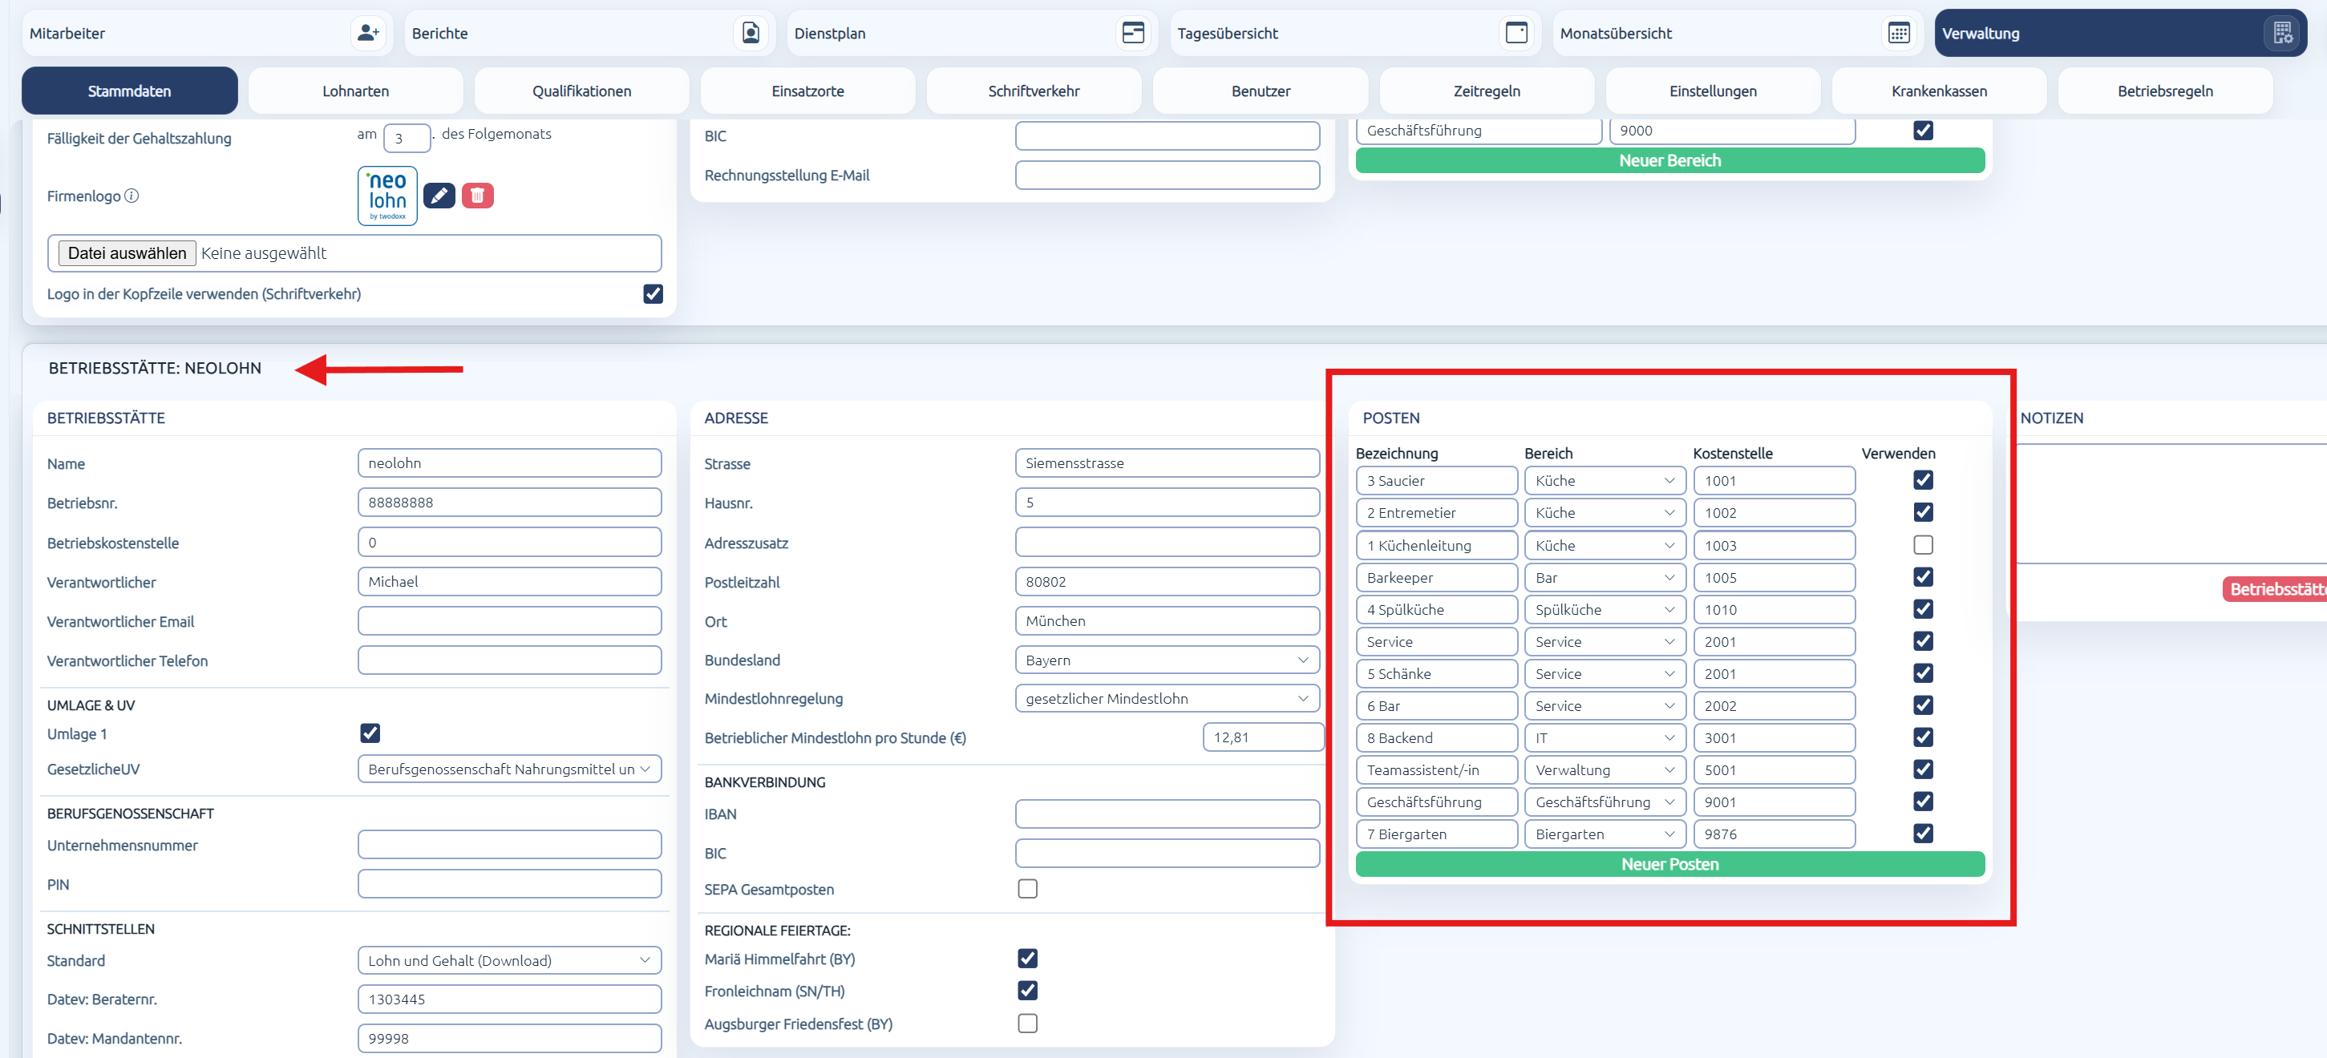Click the Neuer Posten button

tap(1669, 864)
